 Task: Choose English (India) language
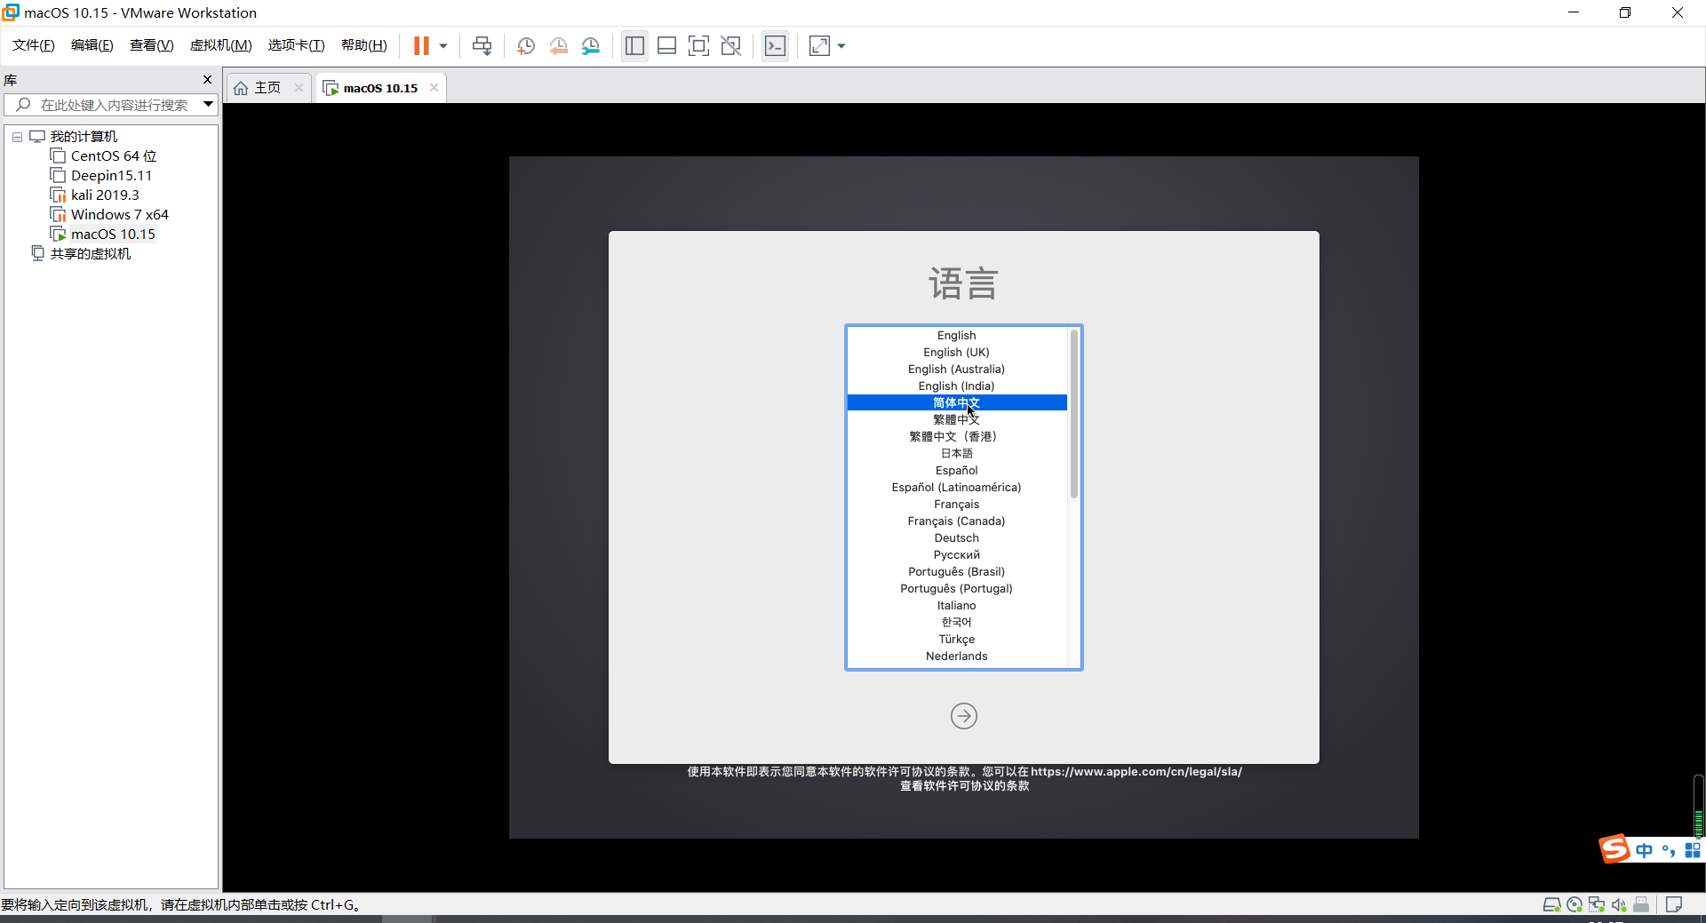pos(956,386)
